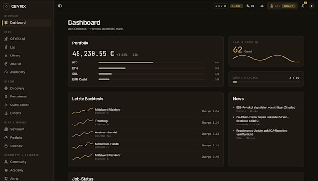318x181 pixels.
Task: Click the QUANT badge beside the 3 / 50 counter
Action: point(236,6)
